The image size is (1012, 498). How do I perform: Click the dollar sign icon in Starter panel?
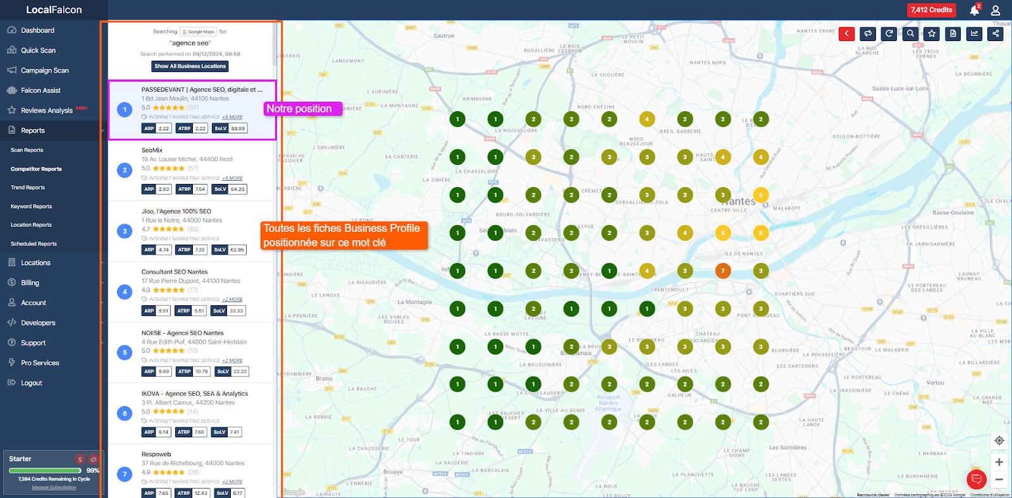[80, 459]
